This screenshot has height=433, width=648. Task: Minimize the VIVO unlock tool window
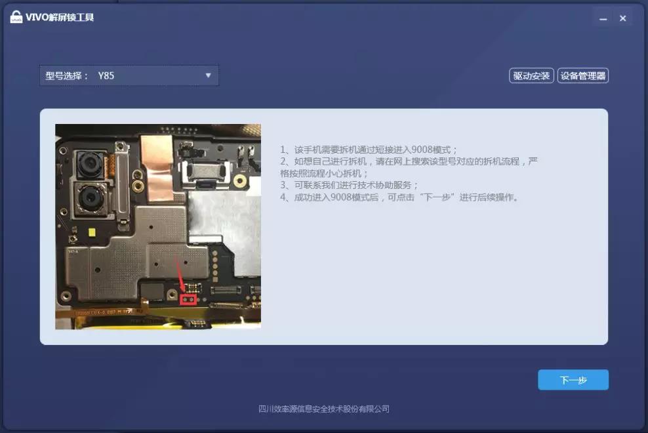(602, 18)
